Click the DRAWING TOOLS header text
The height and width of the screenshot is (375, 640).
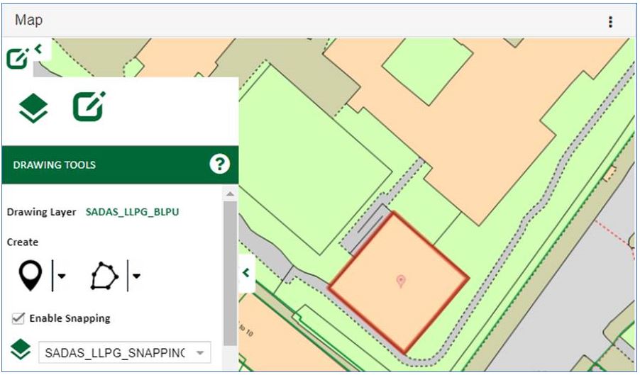coord(55,164)
